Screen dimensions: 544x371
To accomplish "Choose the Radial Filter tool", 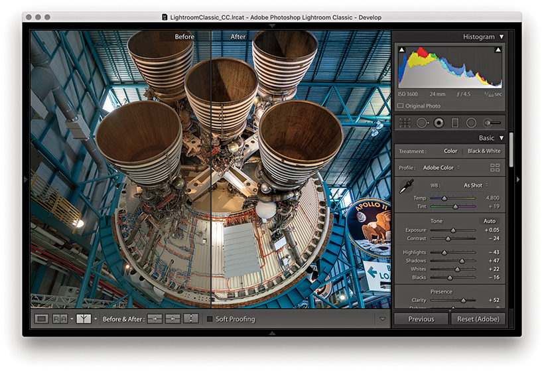I will point(471,123).
